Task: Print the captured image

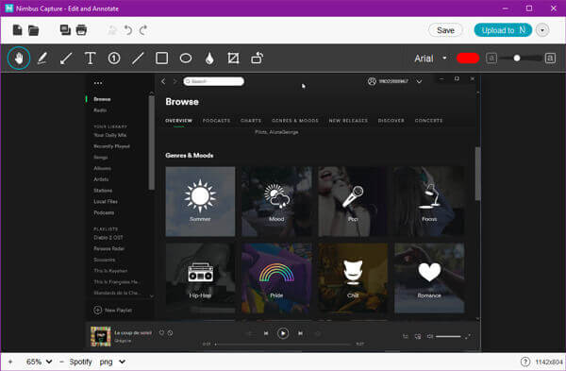Action: pyautogui.click(x=81, y=30)
